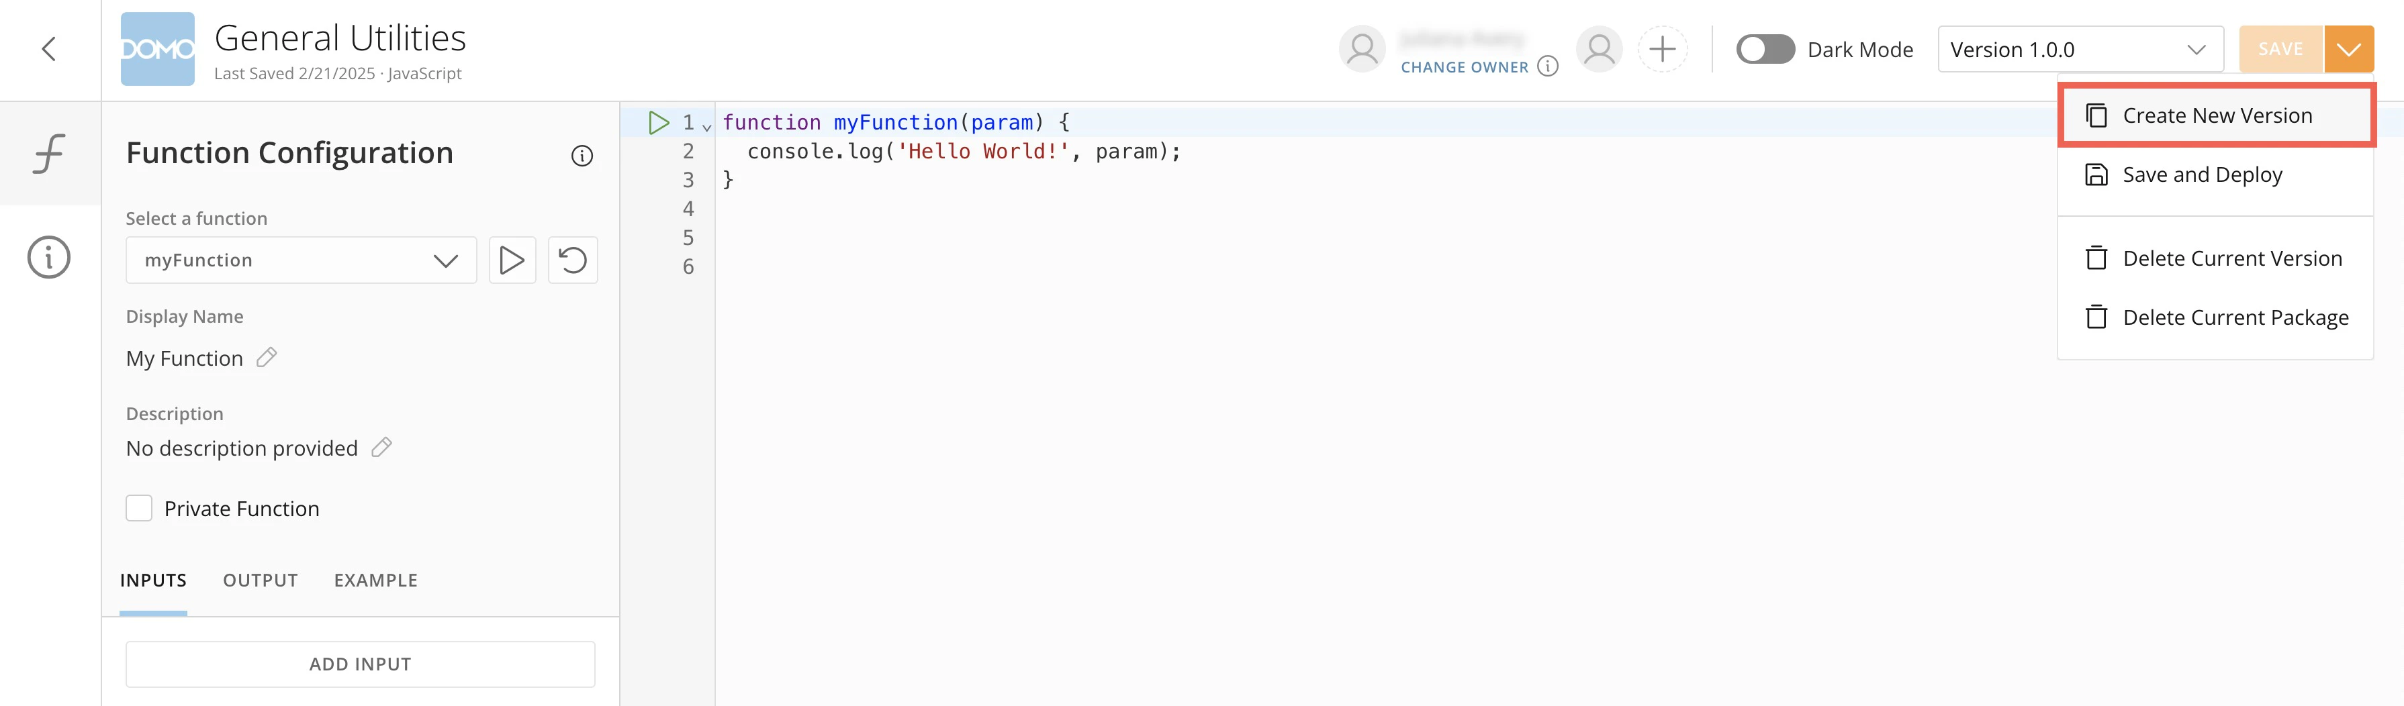Choose Create New Version

point(2217,115)
